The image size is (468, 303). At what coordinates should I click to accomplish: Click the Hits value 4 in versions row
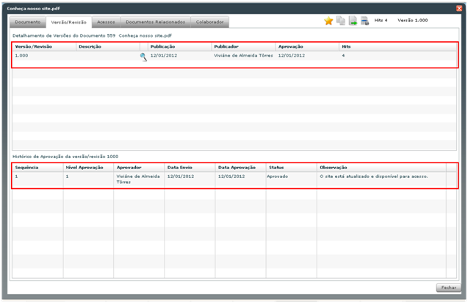(343, 56)
